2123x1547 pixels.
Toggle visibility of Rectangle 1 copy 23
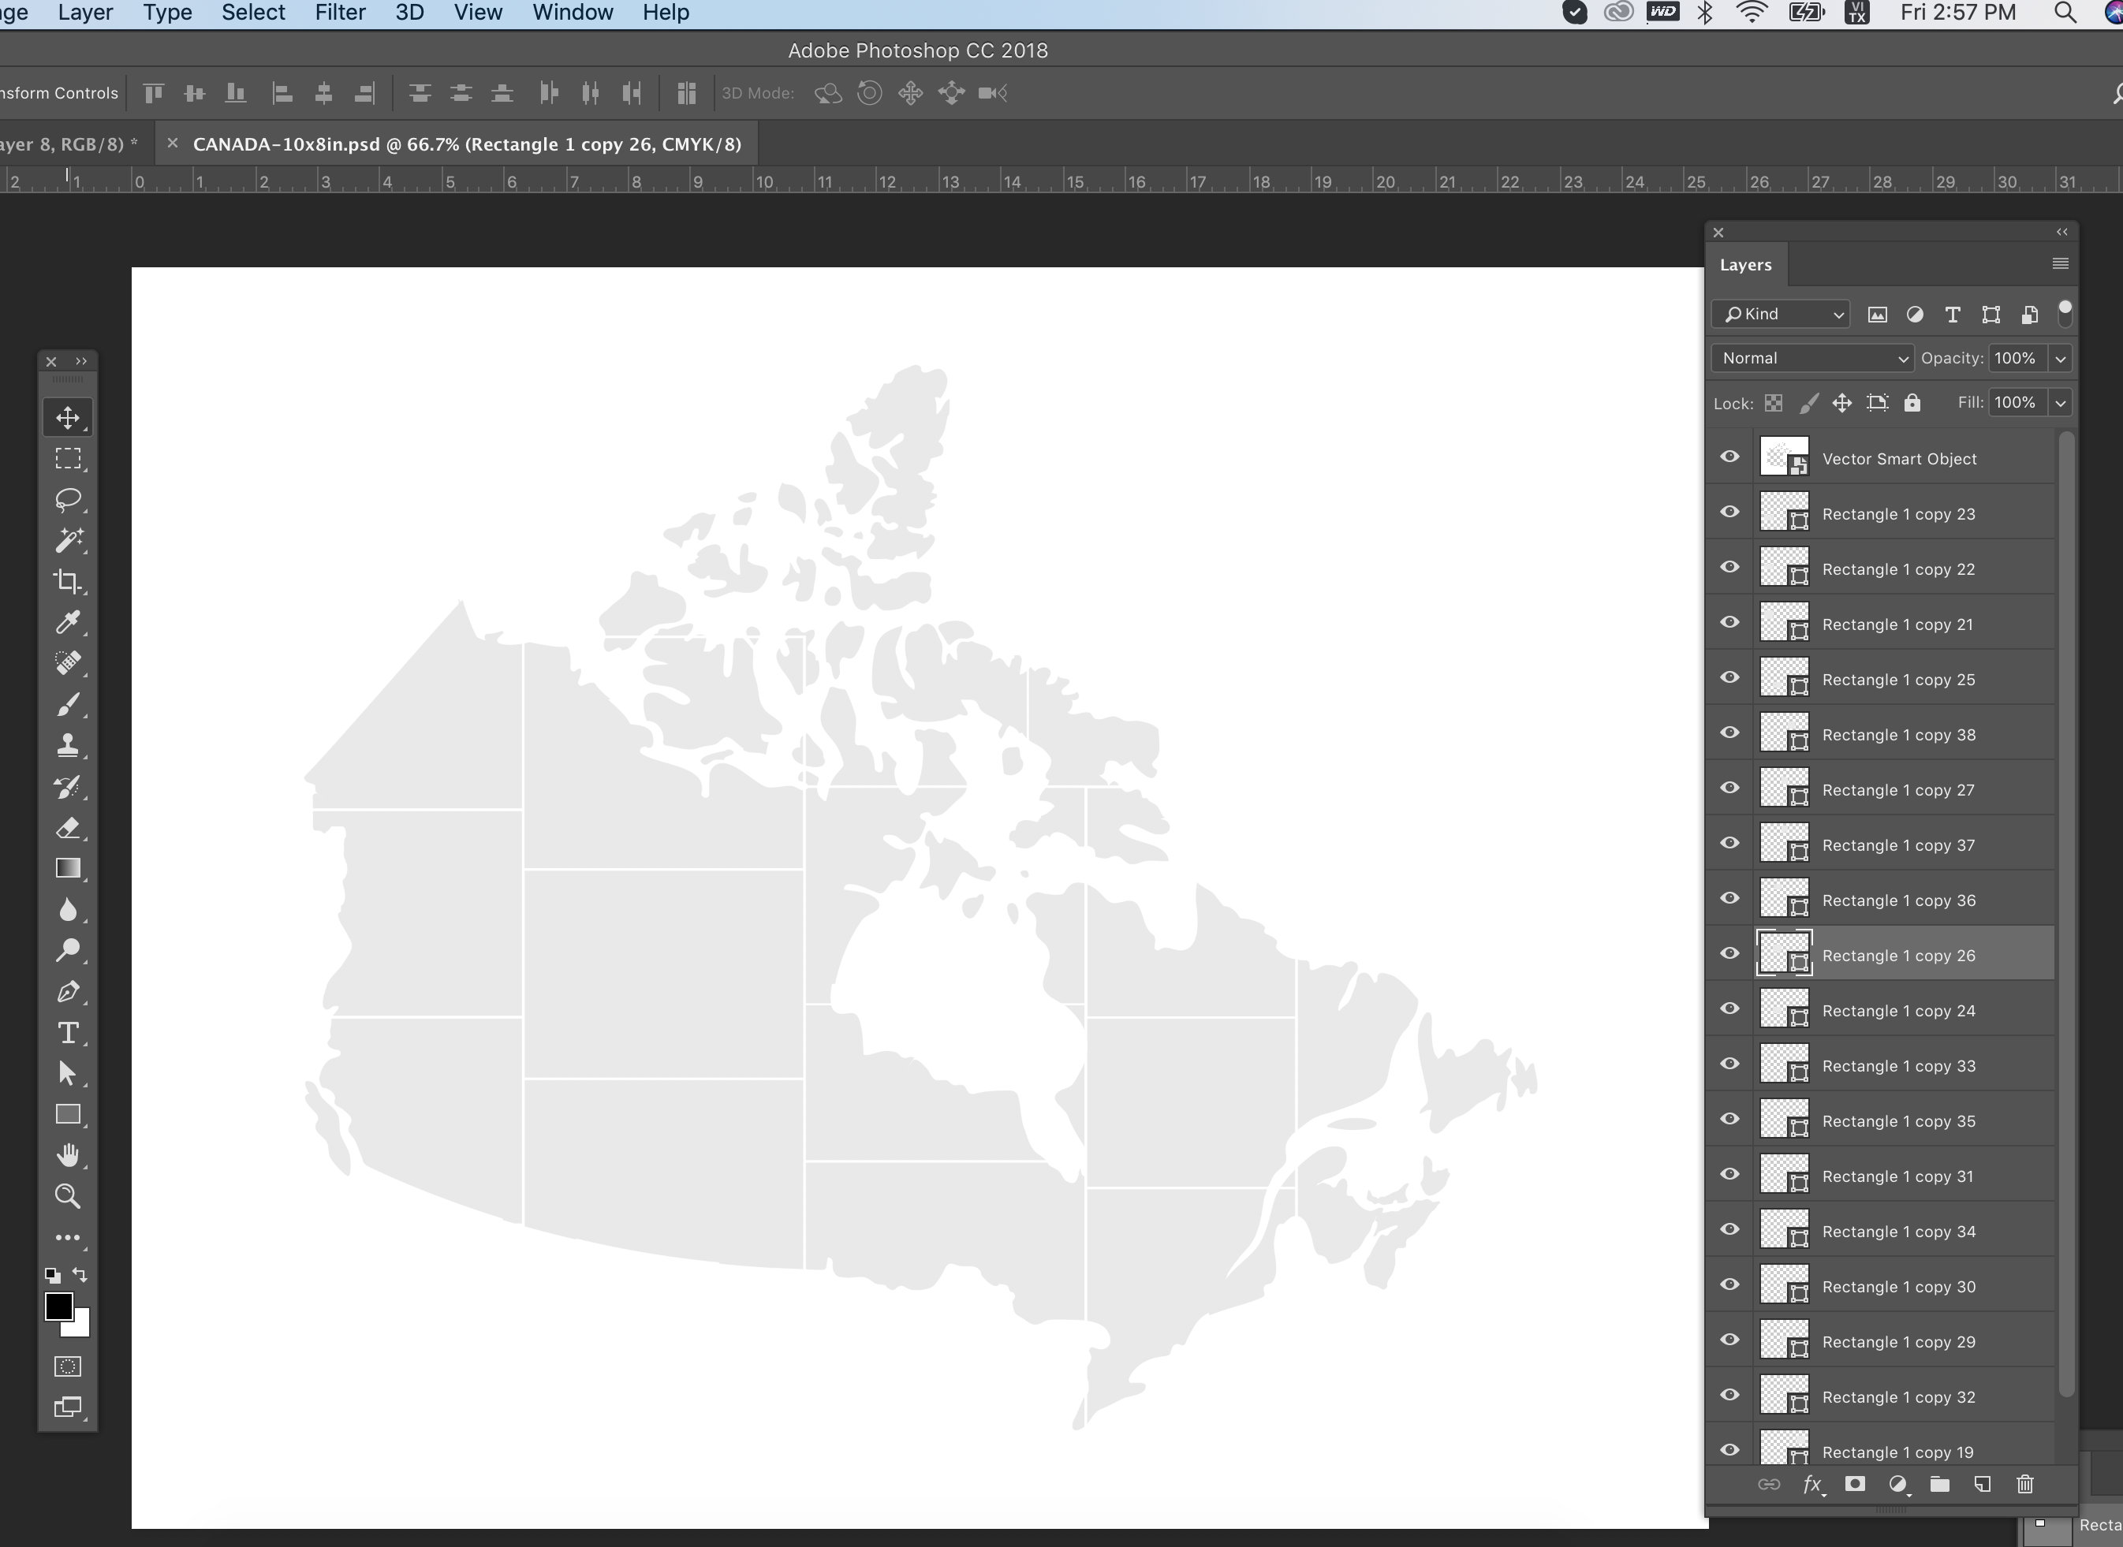1729,511
